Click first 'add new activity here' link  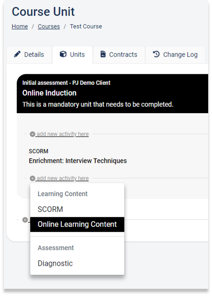pyautogui.click(x=63, y=134)
